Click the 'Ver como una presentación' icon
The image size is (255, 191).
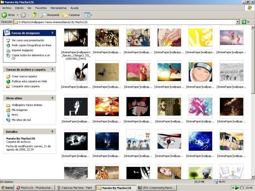point(8,40)
